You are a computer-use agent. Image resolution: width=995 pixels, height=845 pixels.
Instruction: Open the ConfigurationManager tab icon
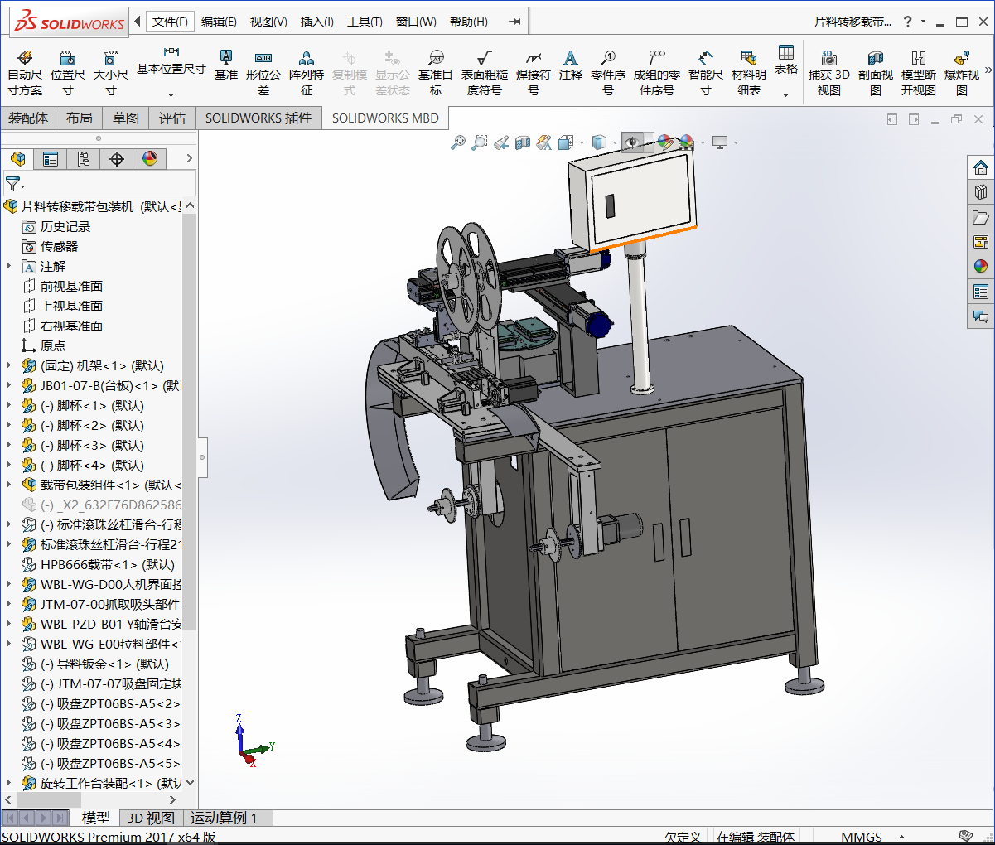tap(84, 158)
